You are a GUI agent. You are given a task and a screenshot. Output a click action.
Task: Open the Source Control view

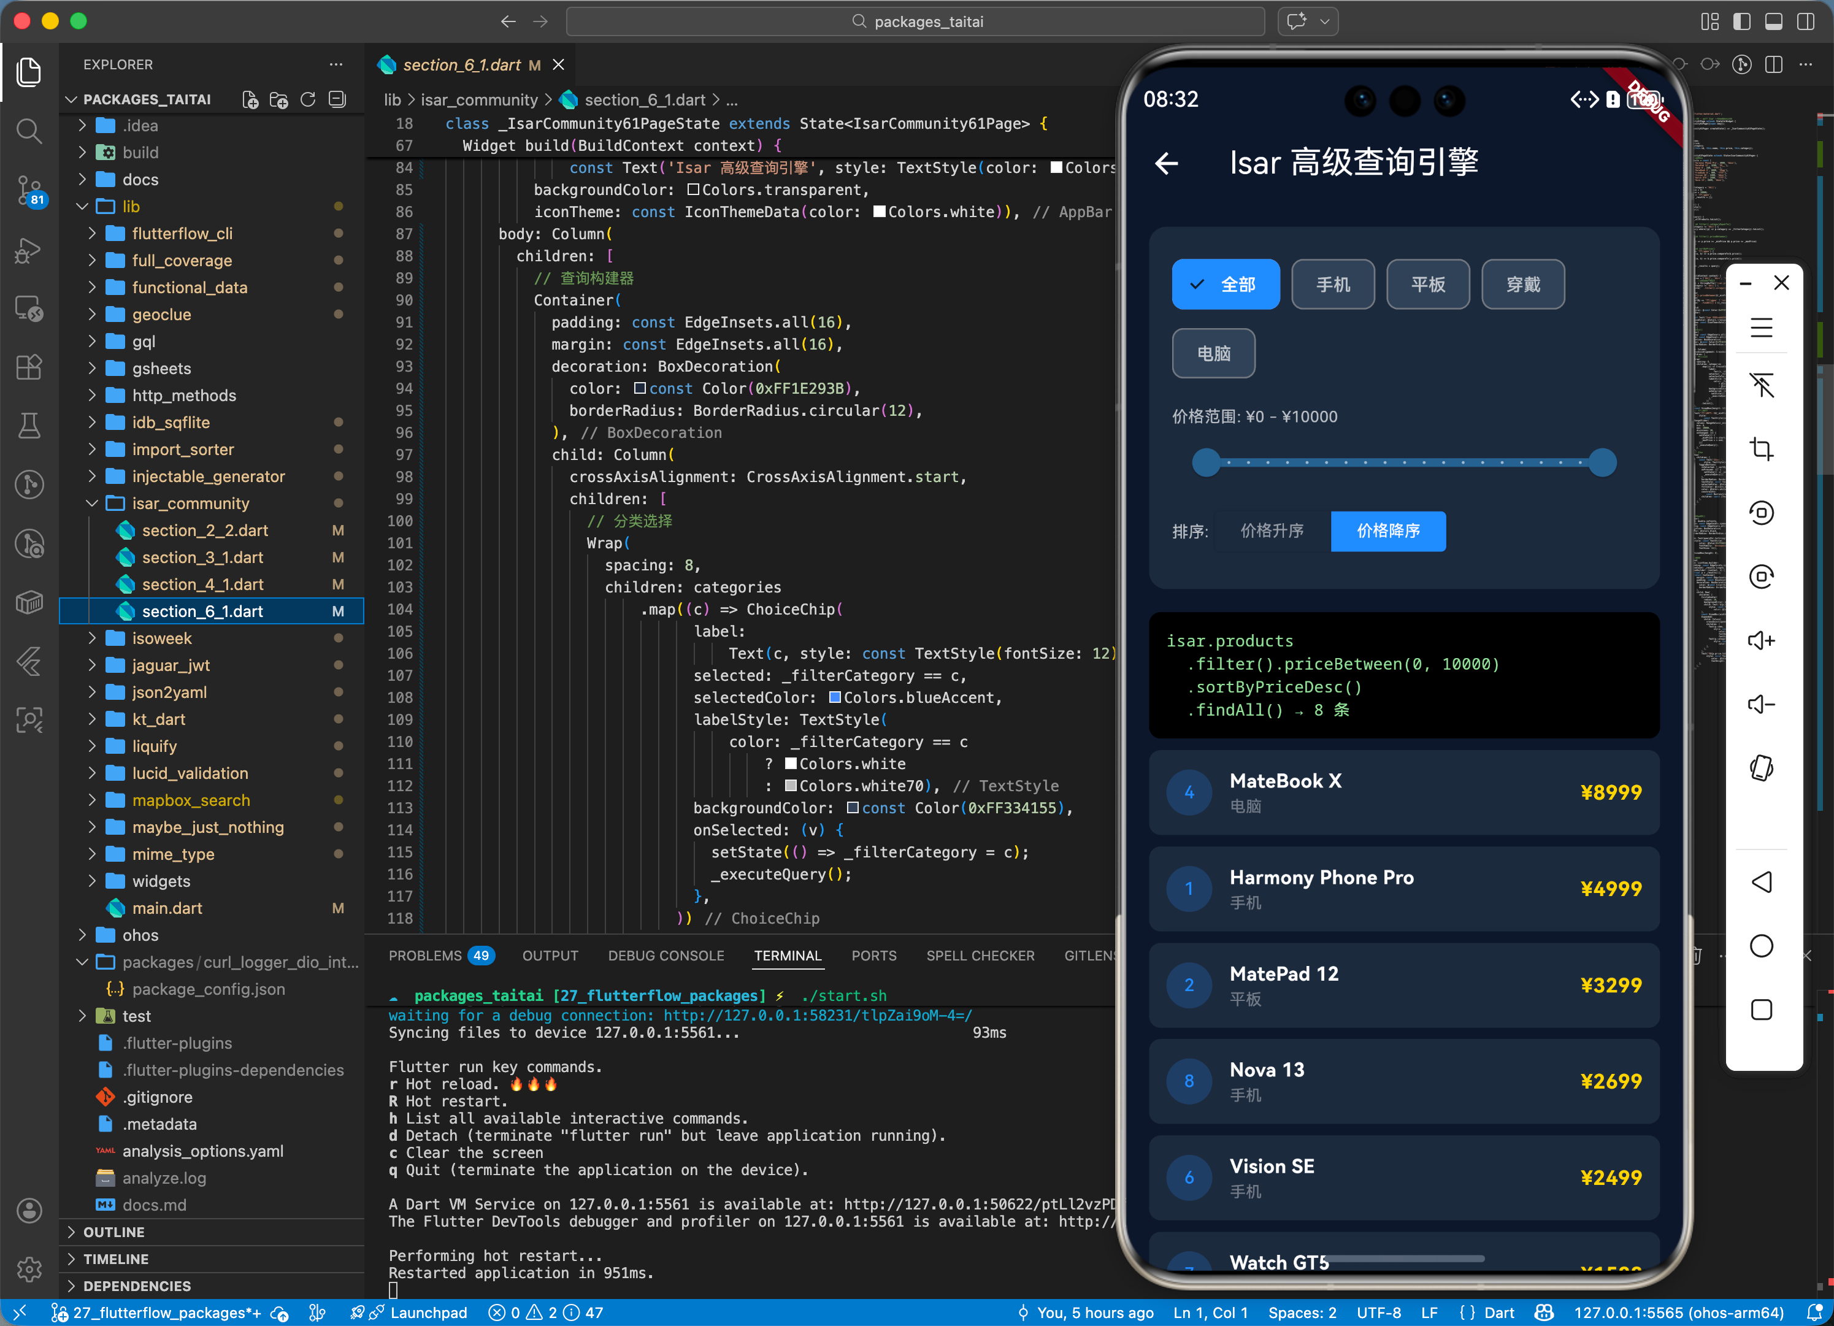tap(29, 190)
